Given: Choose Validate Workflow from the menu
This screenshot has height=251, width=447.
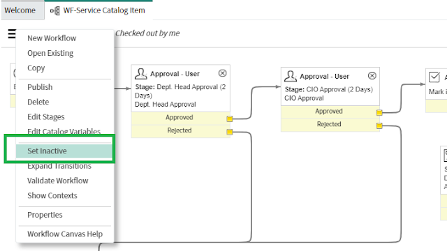Looking at the screenshot, I should click(58, 181).
